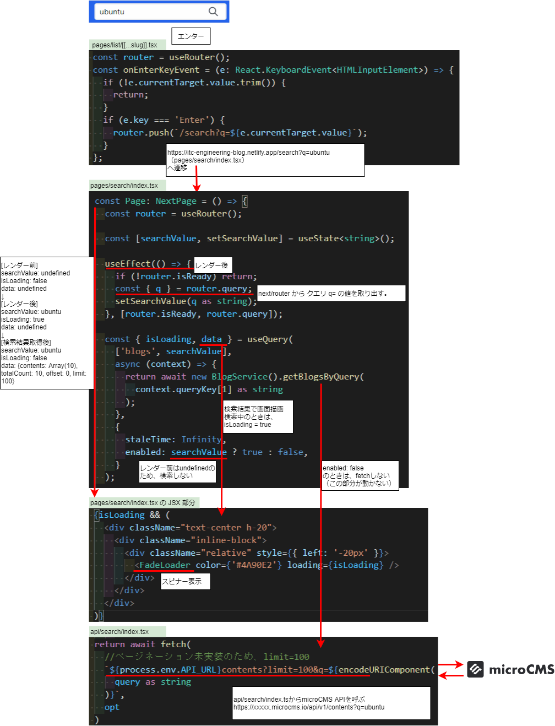
Task: Click the 'className="text-center h-20"' line
Action: click(x=191, y=528)
